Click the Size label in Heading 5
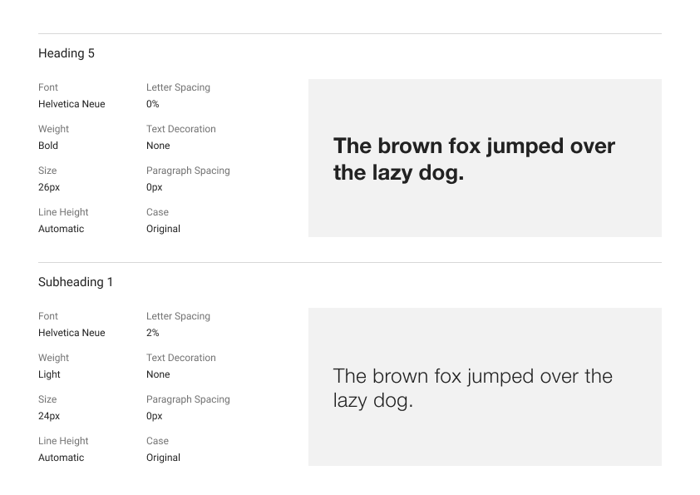 click(x=47, y=171)
